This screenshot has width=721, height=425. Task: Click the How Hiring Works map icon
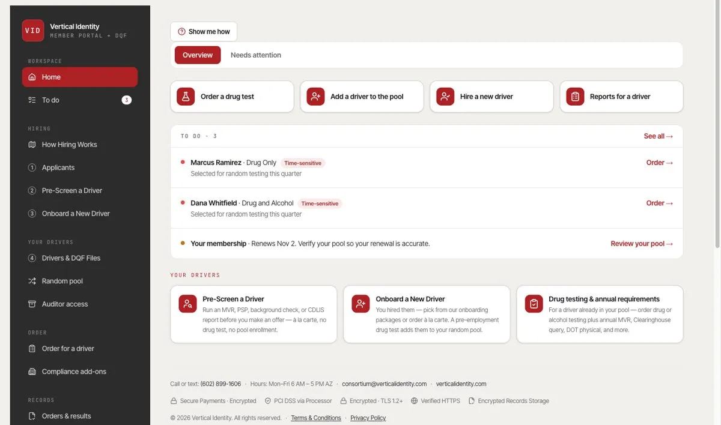coord(32,145)
